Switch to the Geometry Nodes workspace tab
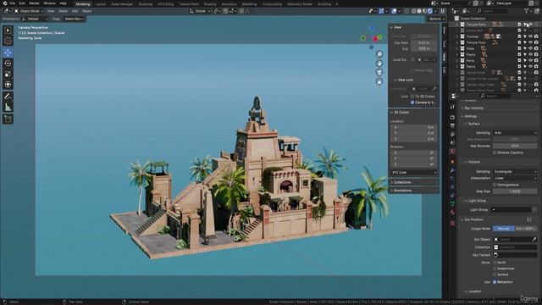Screen dimensions: 542x305 299,4
